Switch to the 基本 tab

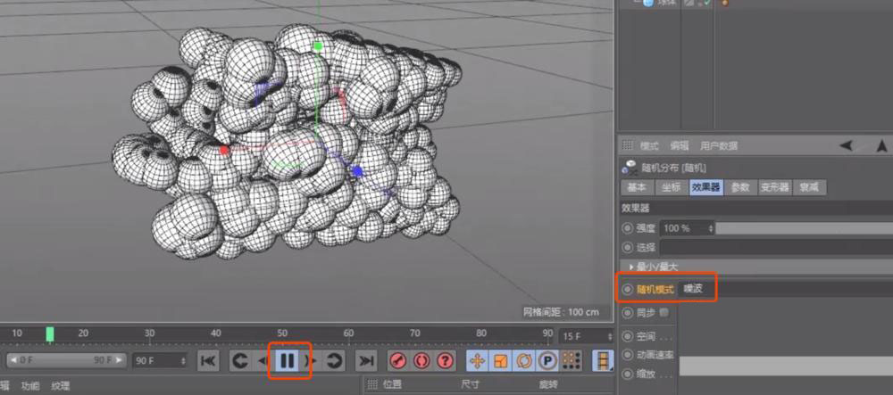[637, 187]
